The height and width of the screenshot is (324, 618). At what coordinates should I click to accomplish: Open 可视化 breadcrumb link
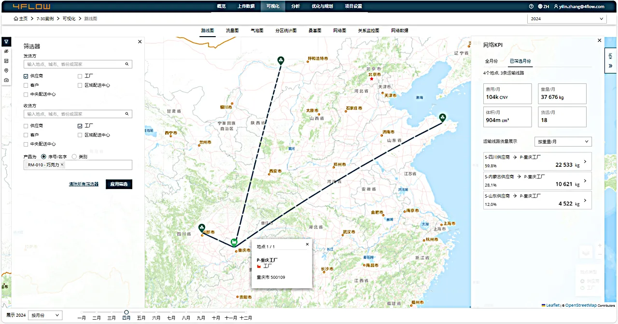click(x=69, y=19)
